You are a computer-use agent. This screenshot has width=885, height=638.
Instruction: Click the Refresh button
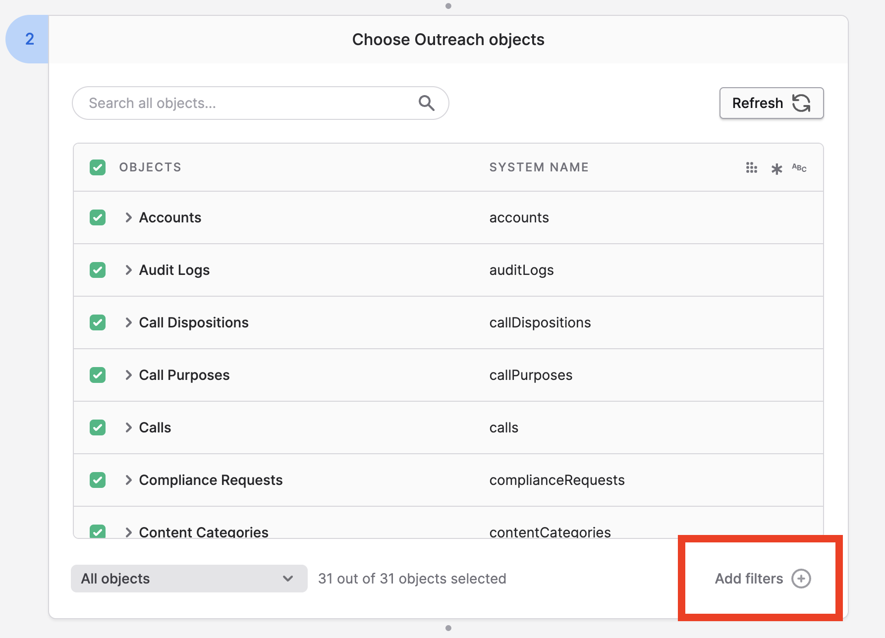[772, 103]
